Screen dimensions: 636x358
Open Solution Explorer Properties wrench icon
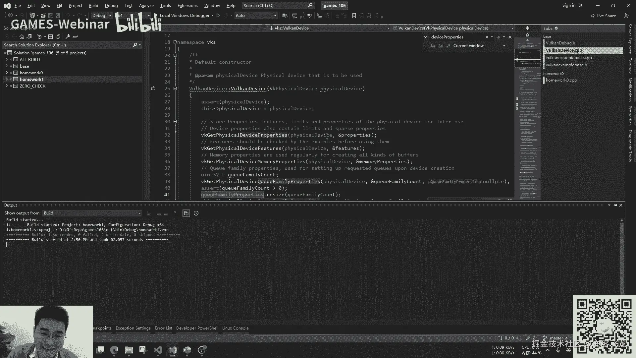68,36
